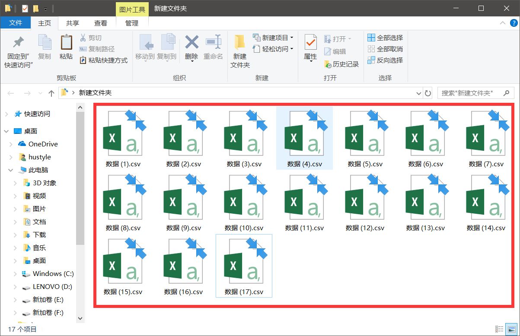Screen dimensions: 520x336
Task: Open the recent locations dropdown arrow
Action: [x=40, y=93]
